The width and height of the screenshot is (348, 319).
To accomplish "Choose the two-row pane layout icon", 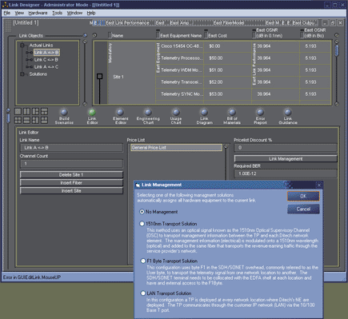I will [26, 120].
